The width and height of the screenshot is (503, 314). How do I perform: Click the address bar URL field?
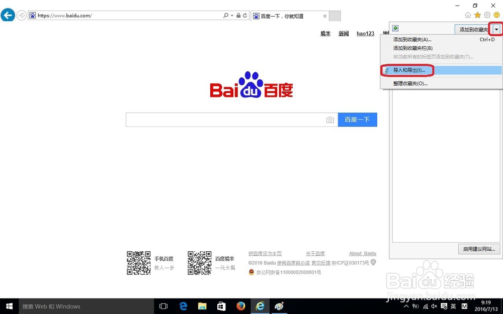tap(125, 16)
